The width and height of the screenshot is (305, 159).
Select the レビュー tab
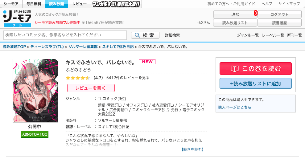[80, 4]
